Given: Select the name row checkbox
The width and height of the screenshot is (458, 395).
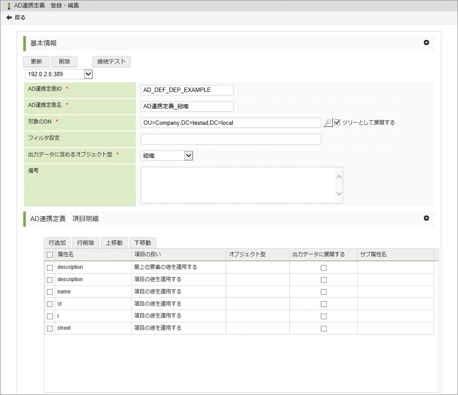Looking at the screenshot, I should coord(50,292).
